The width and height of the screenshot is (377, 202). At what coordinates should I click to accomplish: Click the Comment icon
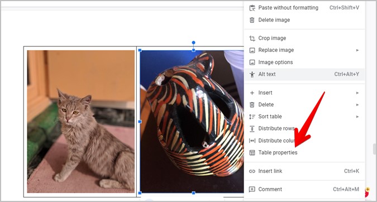pos(252,189)
